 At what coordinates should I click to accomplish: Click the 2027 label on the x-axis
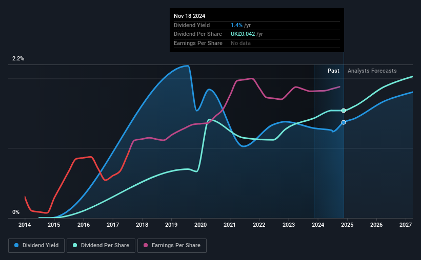406,225
